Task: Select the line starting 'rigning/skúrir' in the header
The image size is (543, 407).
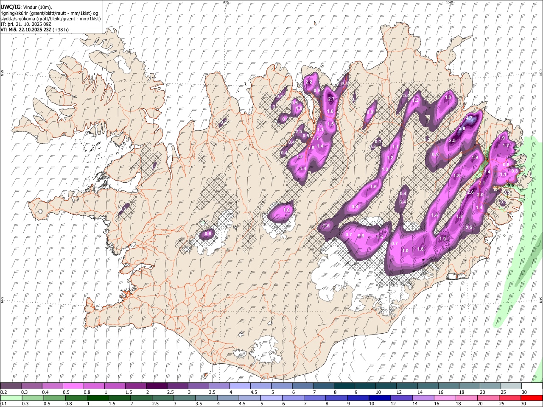Action: [49, 13]
